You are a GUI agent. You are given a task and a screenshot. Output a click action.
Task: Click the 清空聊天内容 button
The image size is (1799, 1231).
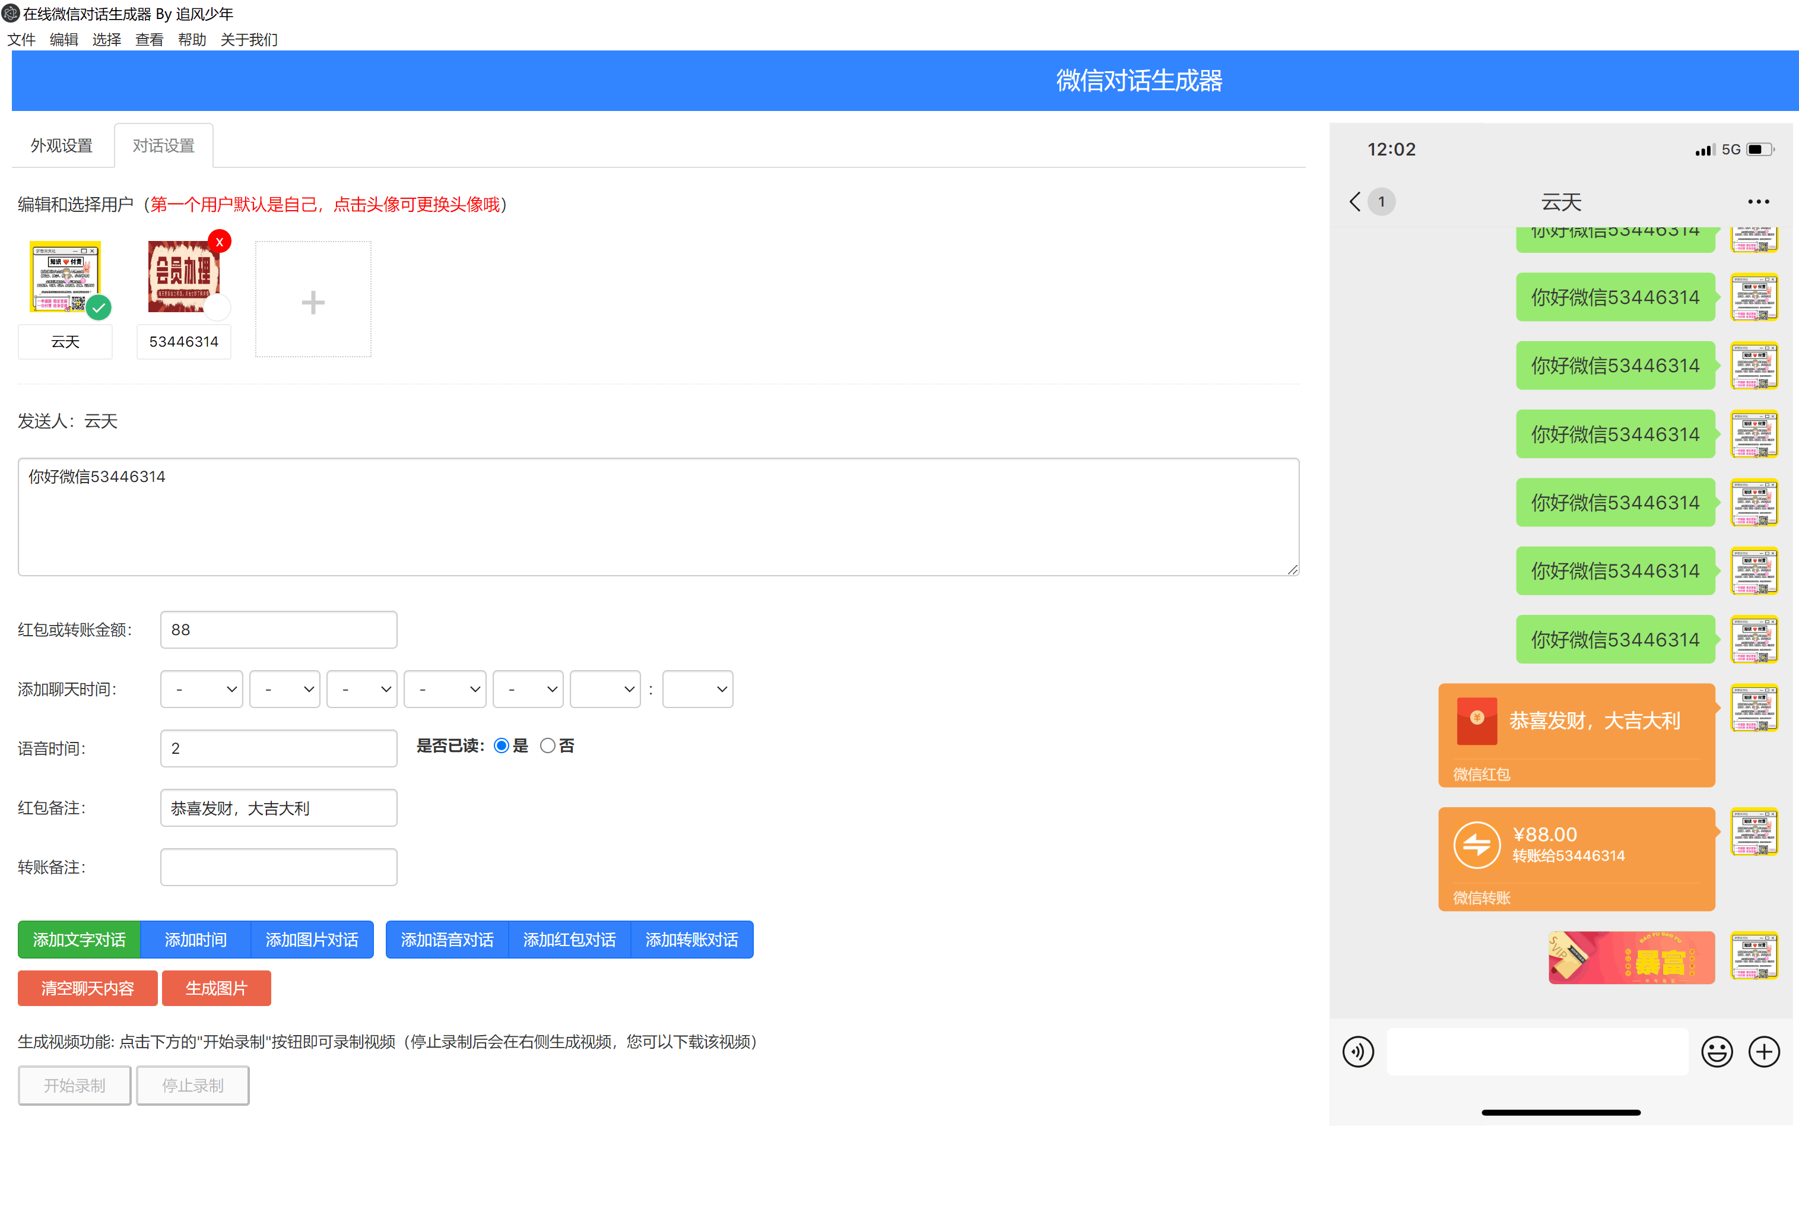click(87, 989)
